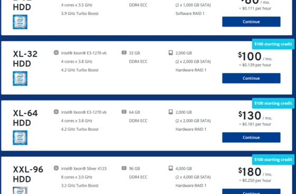Continue with the $100 per month XL-32 plan
The width and height of the screenshot is (296, 194).
tap(251, 78)
